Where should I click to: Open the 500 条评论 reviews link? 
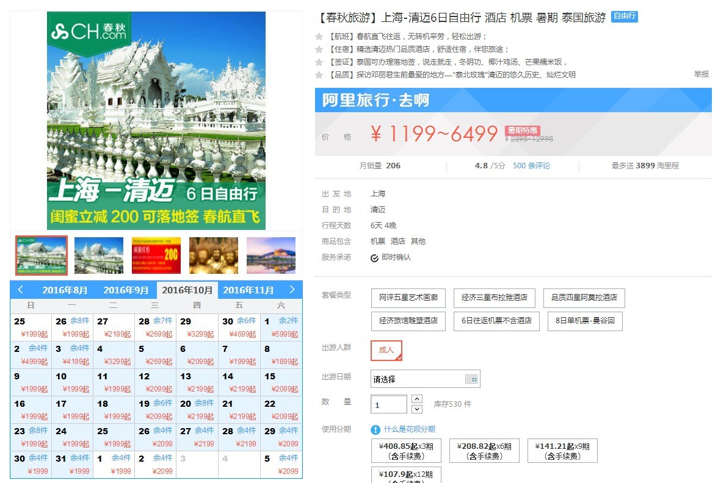click(531, 166)
